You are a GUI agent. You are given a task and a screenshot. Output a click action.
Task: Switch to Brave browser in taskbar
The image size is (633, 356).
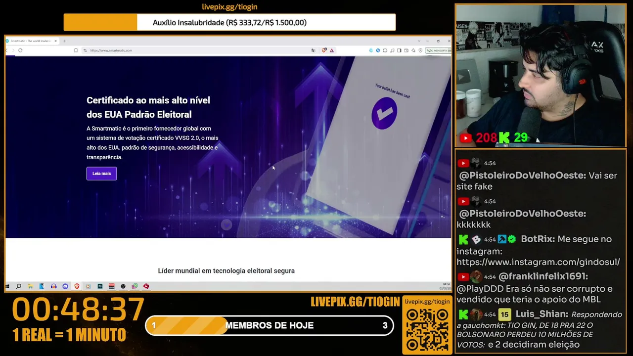(77, 286)
